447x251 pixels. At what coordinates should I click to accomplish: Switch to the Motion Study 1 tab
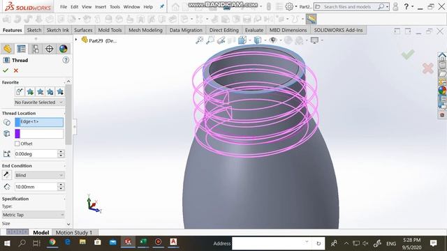pos(74,232)
